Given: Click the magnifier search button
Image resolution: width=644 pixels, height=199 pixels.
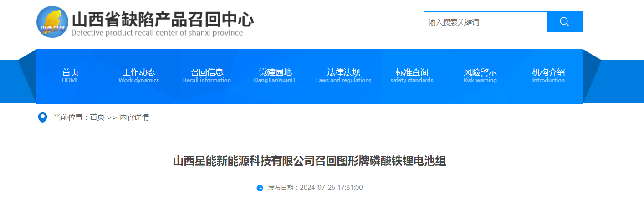Looking at the screenshot, I should coord(565,22).
